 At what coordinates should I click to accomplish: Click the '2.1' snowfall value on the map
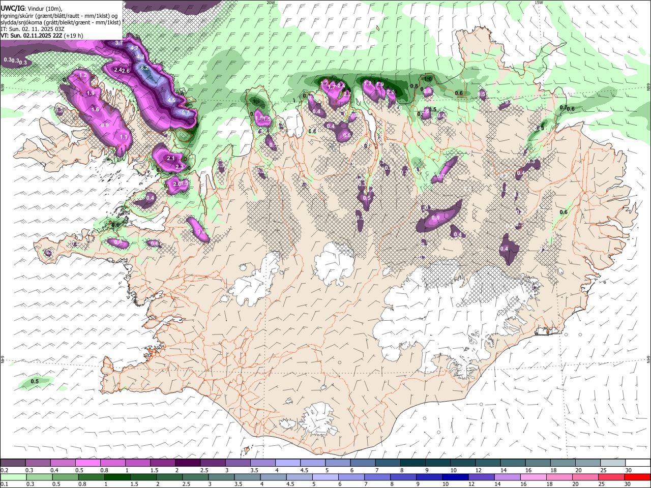[x=171, y=159]
